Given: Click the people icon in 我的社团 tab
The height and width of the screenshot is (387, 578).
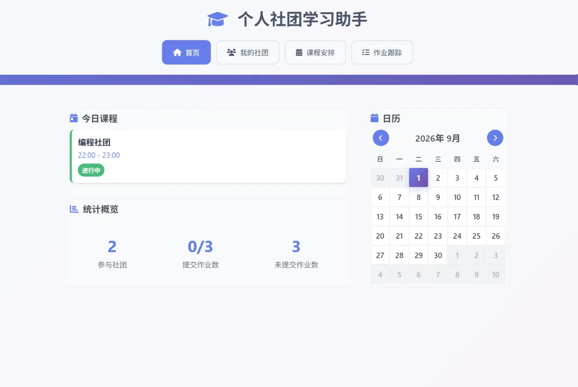Looking at the screenshot, I should [x=231, y=52].
